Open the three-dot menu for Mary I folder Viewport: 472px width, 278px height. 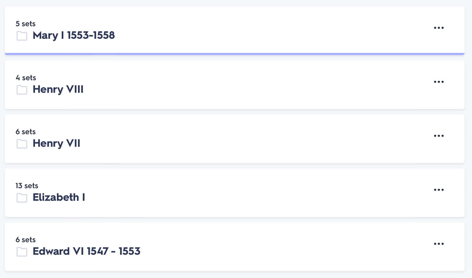tap(439, 28)
